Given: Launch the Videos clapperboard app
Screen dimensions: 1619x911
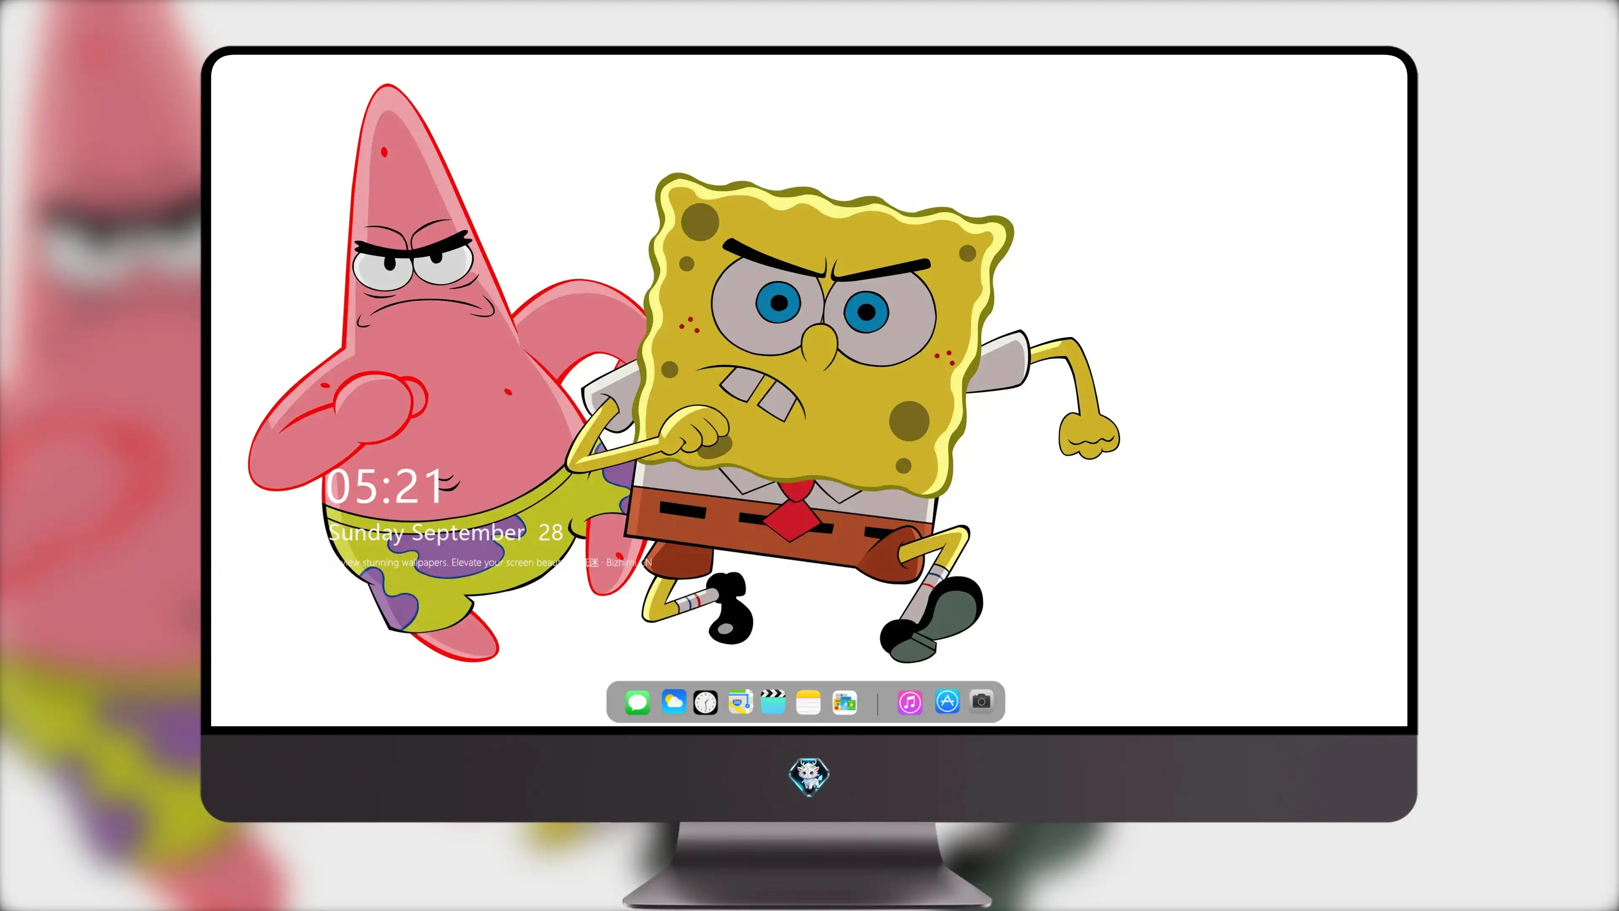Looking at the screenshot, I should click(x=773, y=702).
